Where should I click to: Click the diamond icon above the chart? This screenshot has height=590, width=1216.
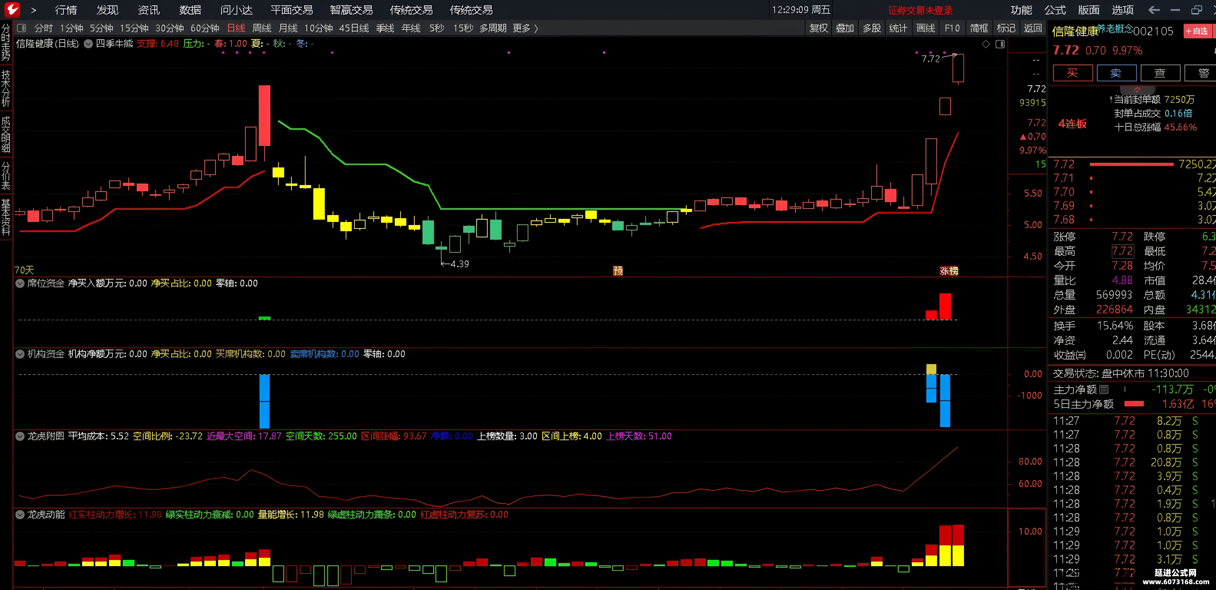(x=986, y=44)
